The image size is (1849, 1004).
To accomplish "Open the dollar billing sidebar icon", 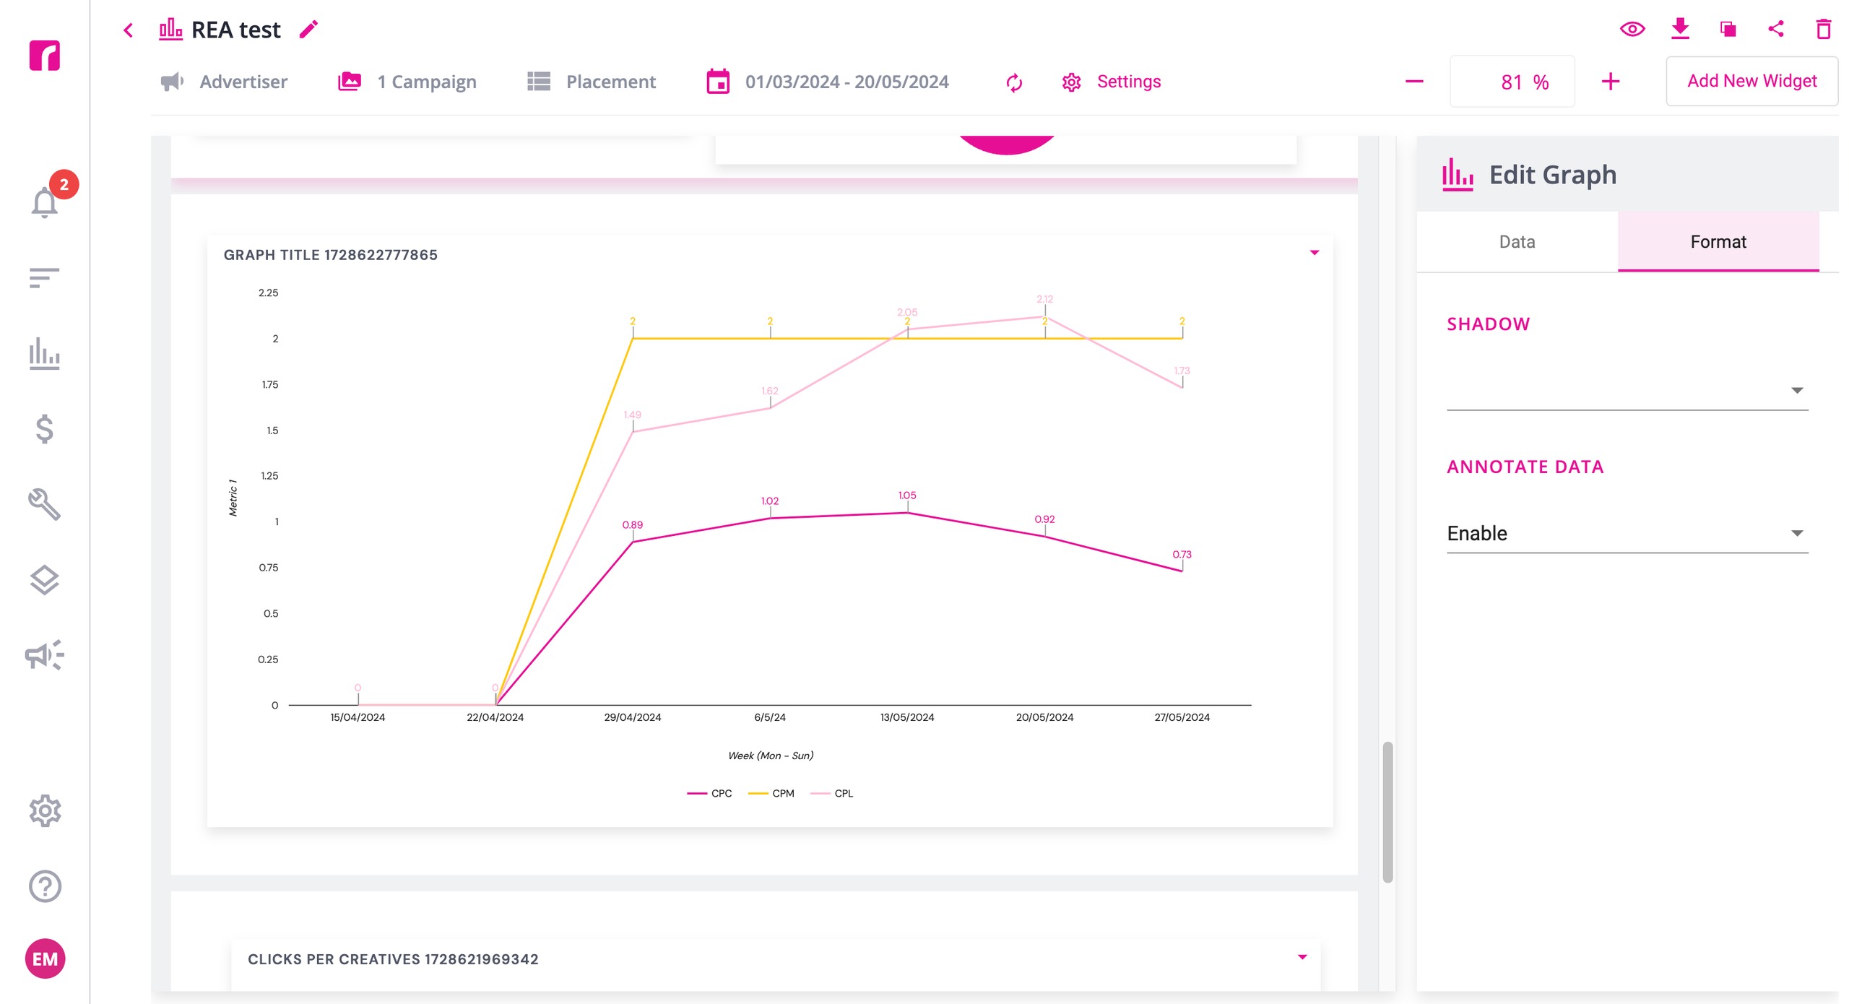I will click(44, 429).
